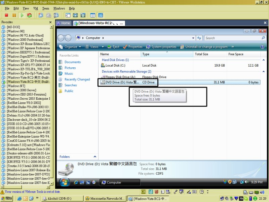Sort by Free Space column

pos(244,54)
